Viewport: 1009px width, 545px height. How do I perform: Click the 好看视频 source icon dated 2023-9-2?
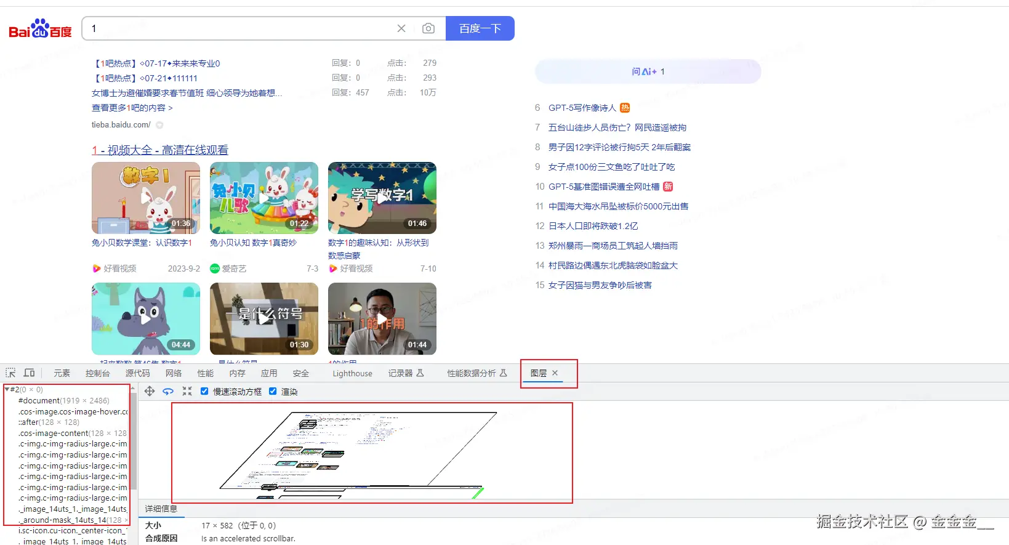96,268
